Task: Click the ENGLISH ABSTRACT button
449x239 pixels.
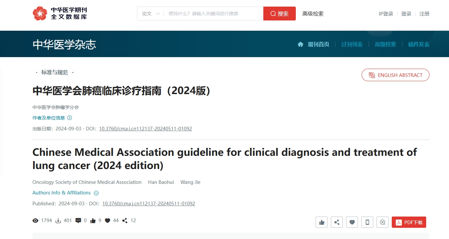Action: (x=395, y=75)
